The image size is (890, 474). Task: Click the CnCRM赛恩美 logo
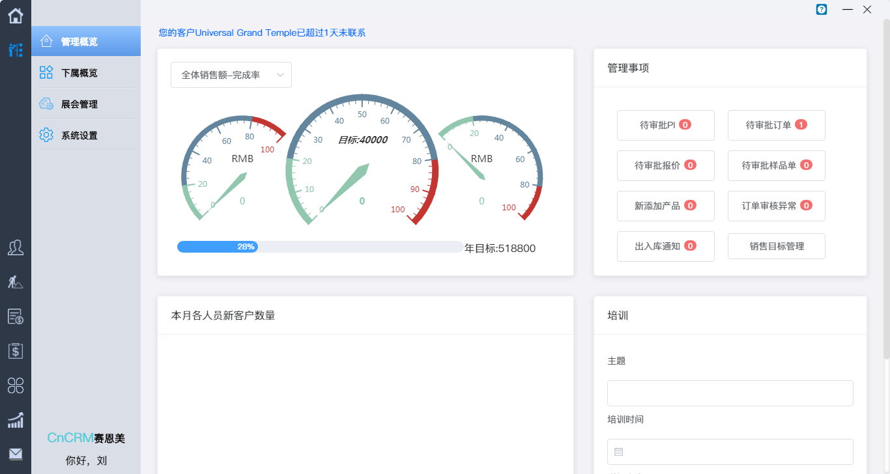point(86,438)
